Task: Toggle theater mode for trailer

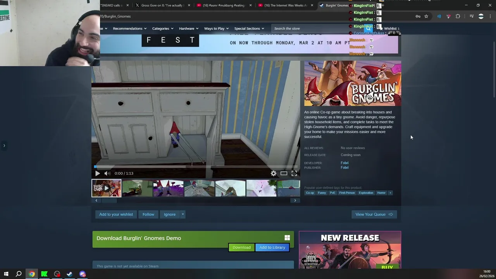Action: 284,173
